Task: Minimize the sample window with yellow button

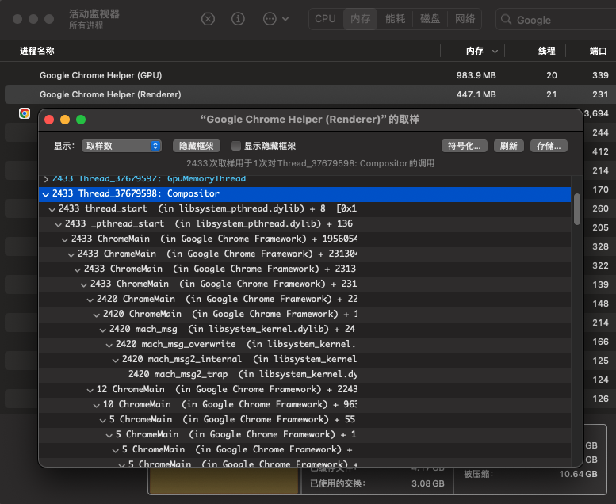Action: (x=64, y=120)
